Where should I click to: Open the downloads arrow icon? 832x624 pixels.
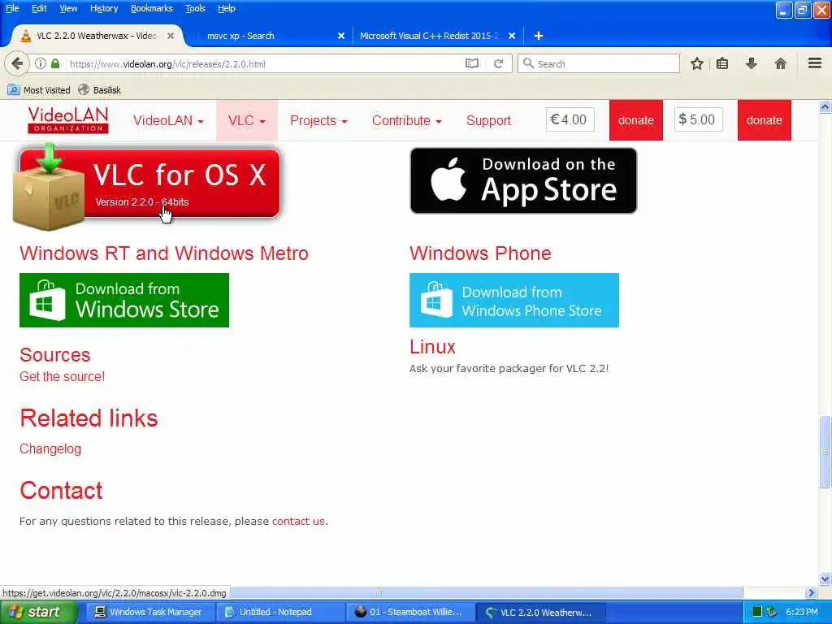pos(752,63)
